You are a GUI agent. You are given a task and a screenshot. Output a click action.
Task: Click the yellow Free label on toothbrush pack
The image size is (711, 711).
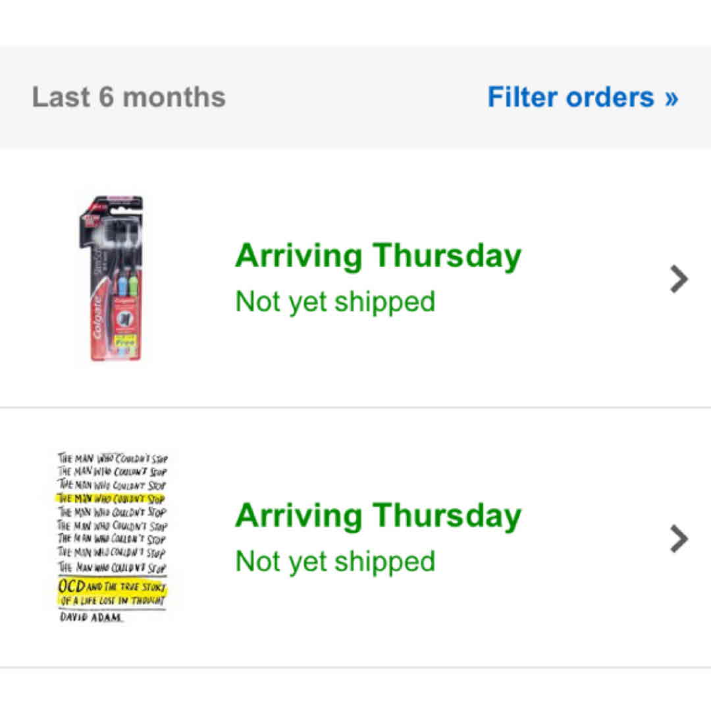click(x=124, y=342)
